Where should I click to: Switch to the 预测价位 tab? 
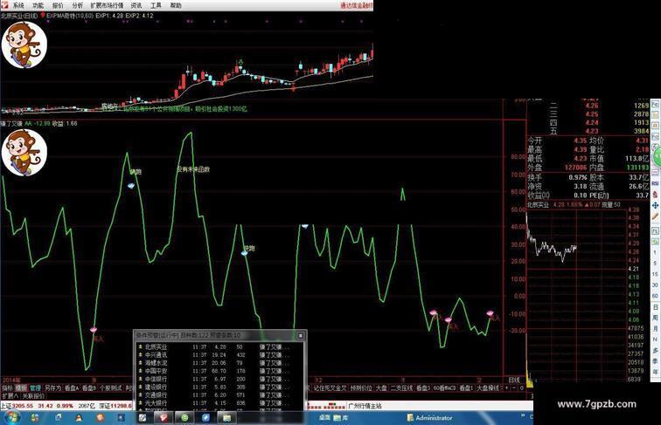click(x=361, y=388)
